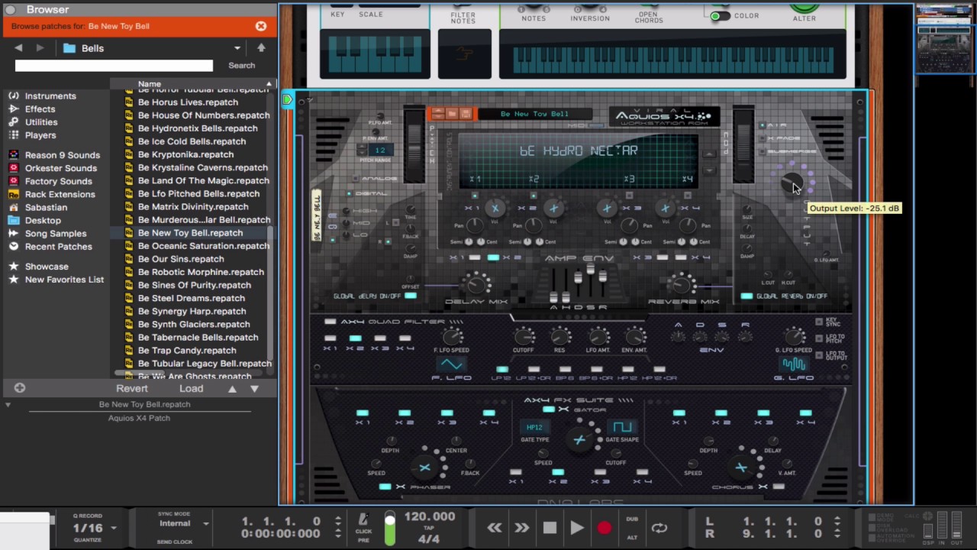
Task: Click the Fast Forward transport button
Action: point(522,527)
